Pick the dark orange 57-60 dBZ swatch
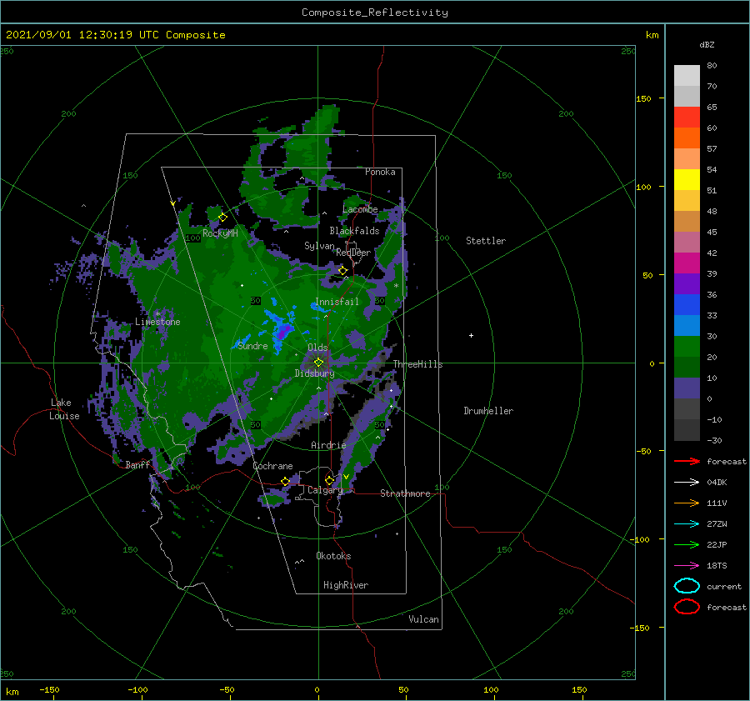 pyautogui.click(x=687, y=138)
